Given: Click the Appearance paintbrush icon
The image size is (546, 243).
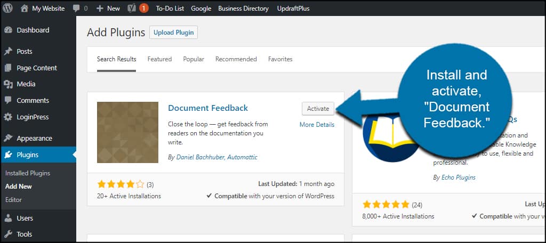Looking at the screenshot, I should [9, 138].
